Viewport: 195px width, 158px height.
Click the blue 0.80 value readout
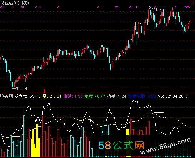[152, 96]
